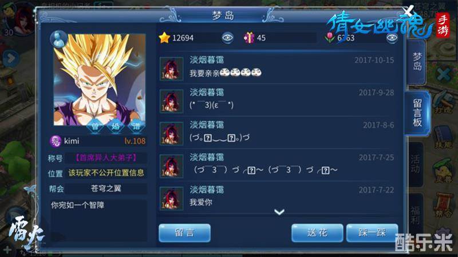Click the purple class icon beside kimi
Viewport: 458px width, 257px height.
[x=56, y=141]
